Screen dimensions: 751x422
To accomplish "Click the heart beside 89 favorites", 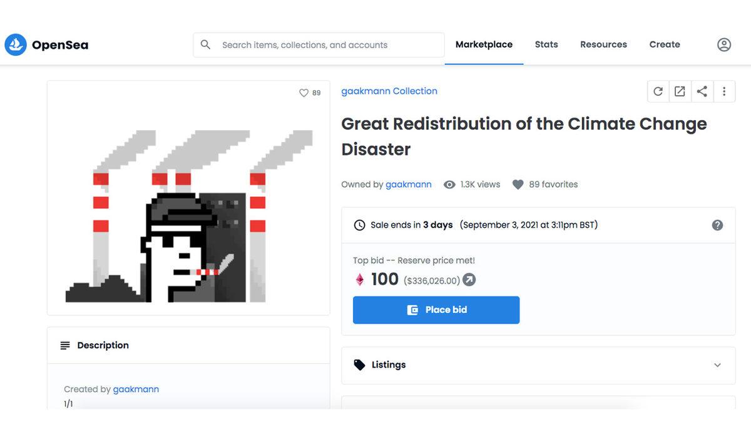I will (x=518, y=184).
